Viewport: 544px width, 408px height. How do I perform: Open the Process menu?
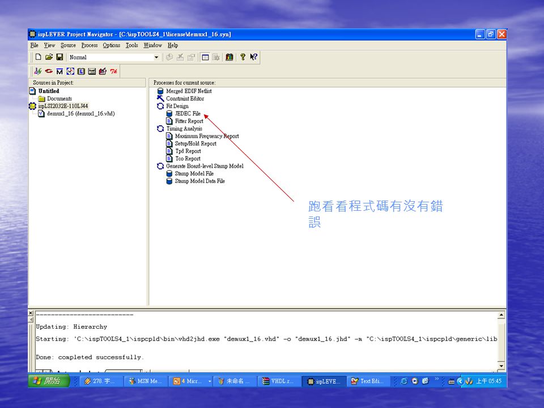point(90,45)
